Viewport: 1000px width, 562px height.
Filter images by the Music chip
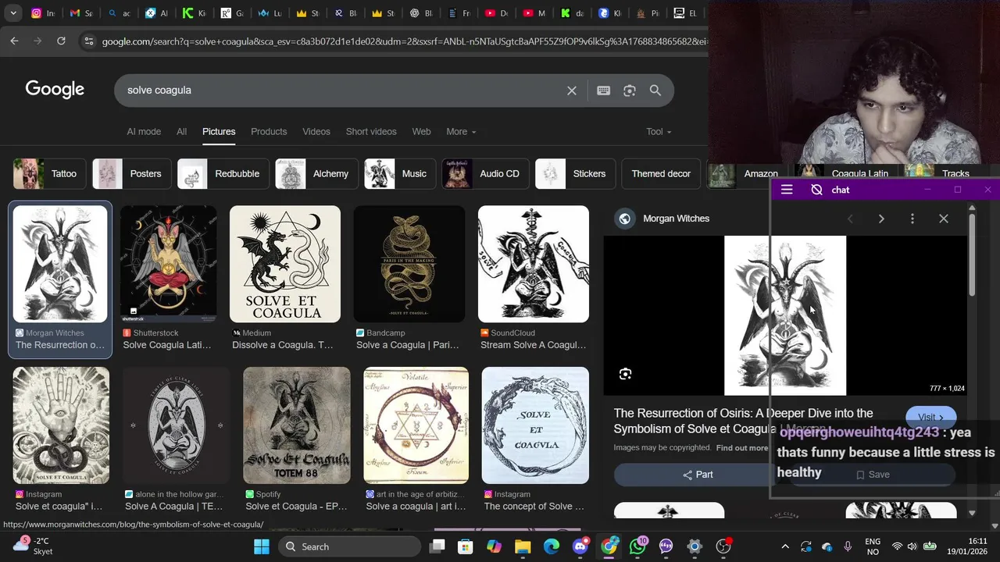[400, 173]
